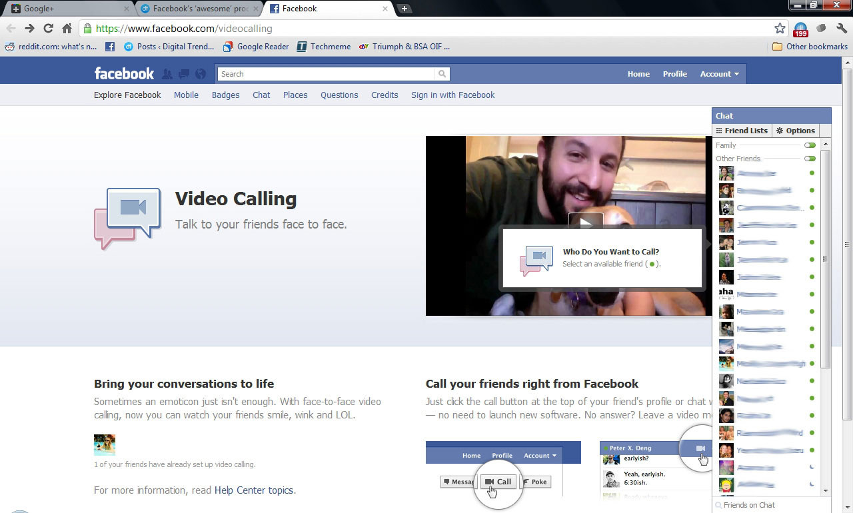Go to Home in header

coord(638,74)
